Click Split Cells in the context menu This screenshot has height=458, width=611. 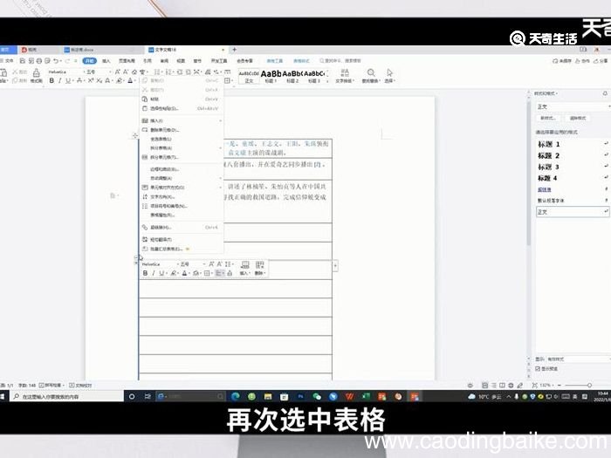[182, 157]
